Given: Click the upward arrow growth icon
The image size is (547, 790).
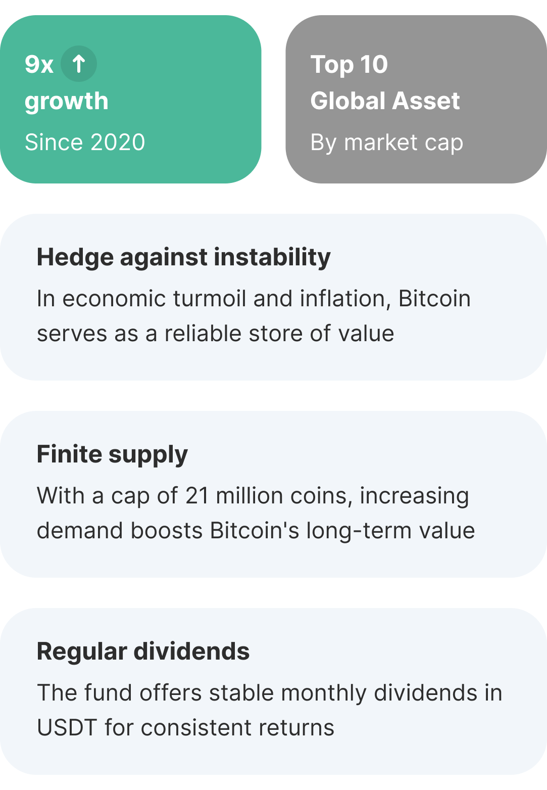Looking at the screenshot, I should (78, 64).
